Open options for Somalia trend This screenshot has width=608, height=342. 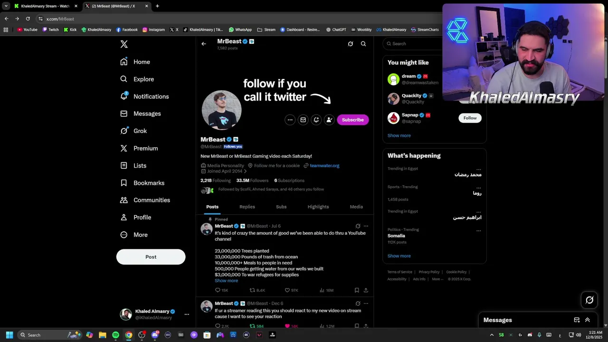pos(479,230)
